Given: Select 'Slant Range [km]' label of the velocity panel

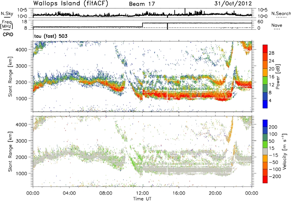Looking at the screenshot, I should [x=10, y=152].
